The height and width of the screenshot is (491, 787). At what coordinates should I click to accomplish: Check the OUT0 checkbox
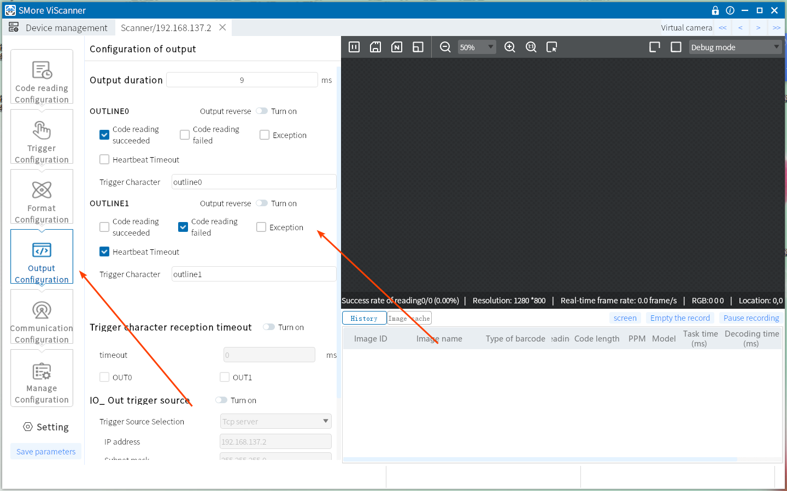pyautogui.click(x=104, y=377)
